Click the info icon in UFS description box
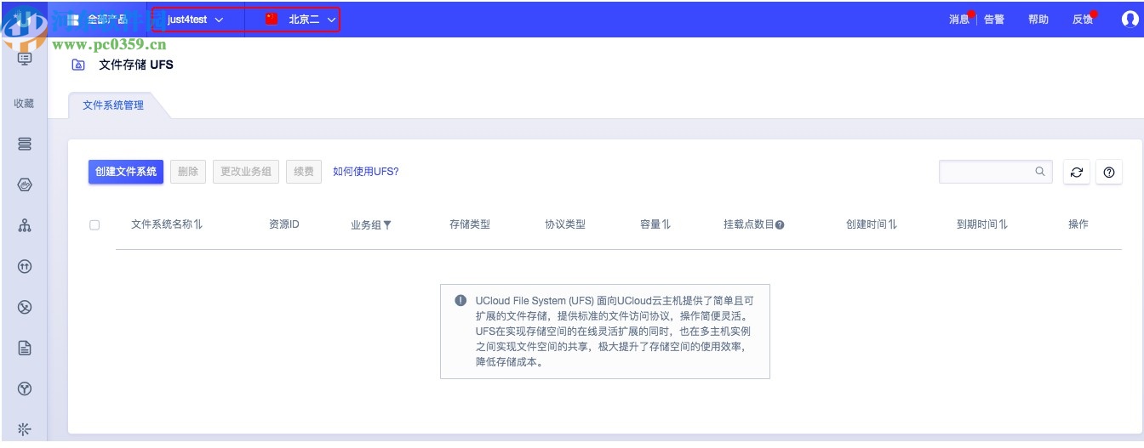 pyautogui.click(x=460, y=300)
